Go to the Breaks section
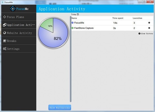Viewport: 155px width, 112px height. click(x=12, y=41)
